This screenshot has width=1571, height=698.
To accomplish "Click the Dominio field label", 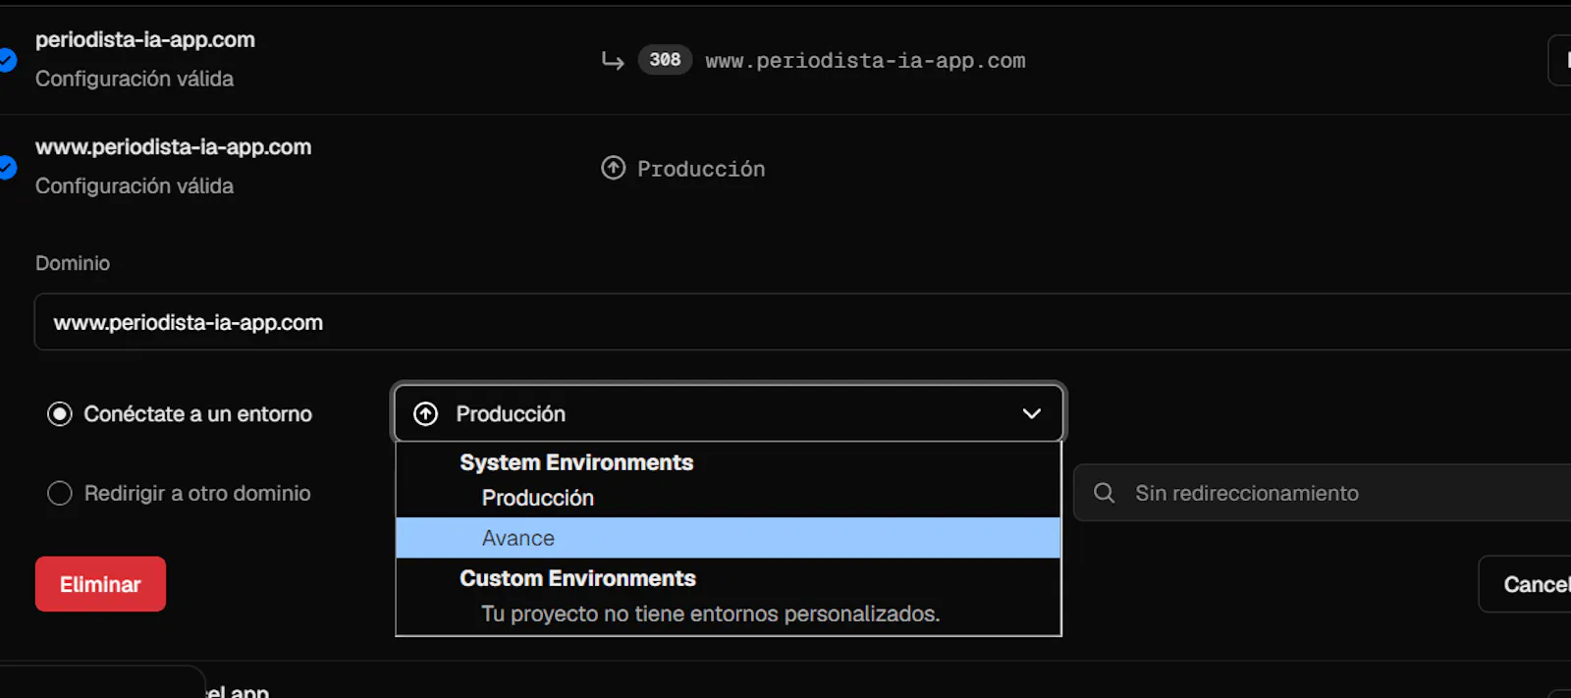I will point(73,263).
